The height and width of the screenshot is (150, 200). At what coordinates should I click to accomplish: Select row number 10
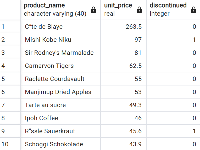10,144
